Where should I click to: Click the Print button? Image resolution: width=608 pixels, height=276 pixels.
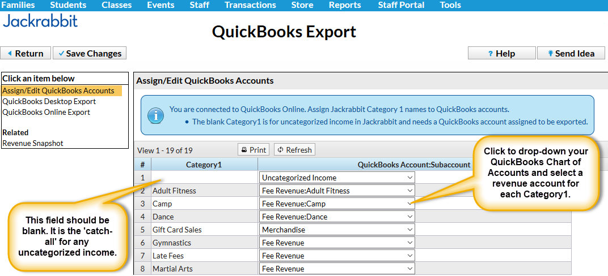point(254,150)
